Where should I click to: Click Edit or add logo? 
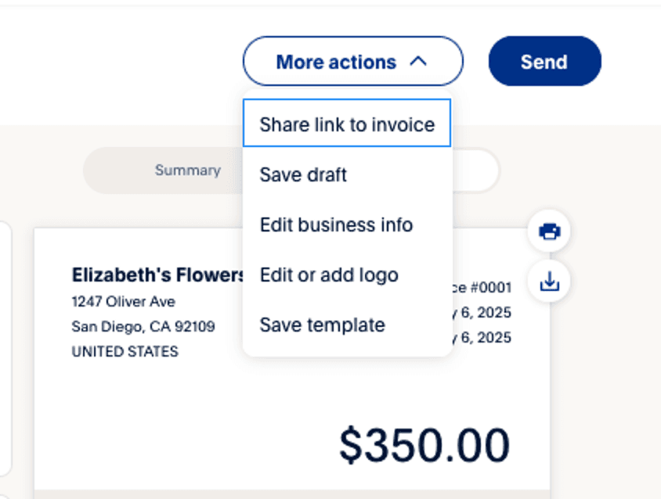tap(327, 275)
